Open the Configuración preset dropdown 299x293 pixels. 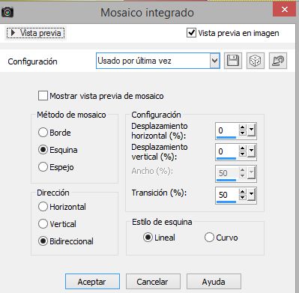click(x=214, y=61)
